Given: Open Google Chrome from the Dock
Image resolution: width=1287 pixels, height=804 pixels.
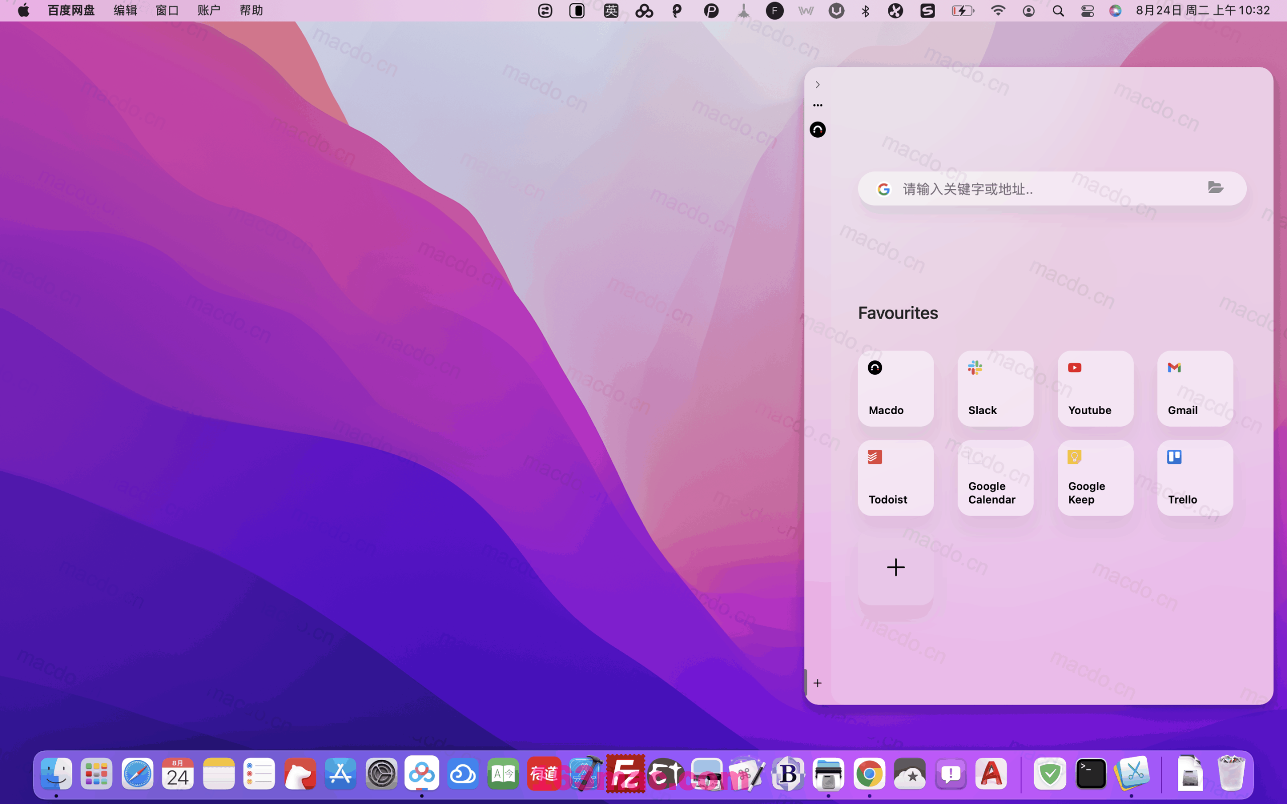Looking at the screenshot, I should (869, 774).
